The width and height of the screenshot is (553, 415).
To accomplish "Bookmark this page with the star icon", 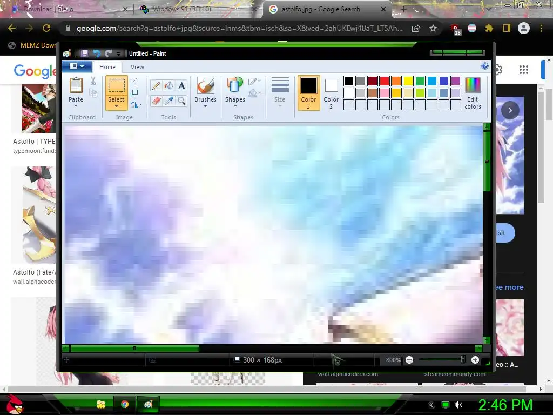I will click(x=433, y=28).
